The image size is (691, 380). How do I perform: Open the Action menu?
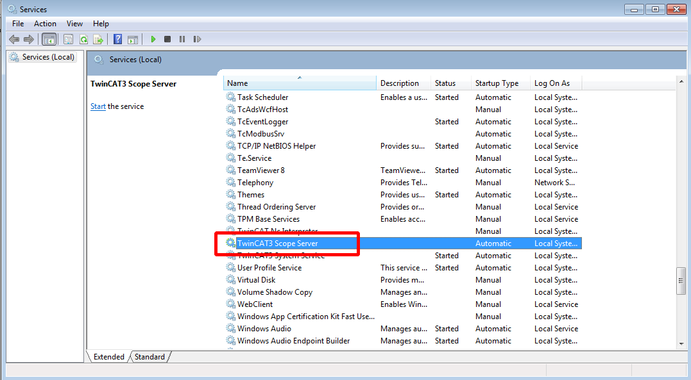click(45, 24)
